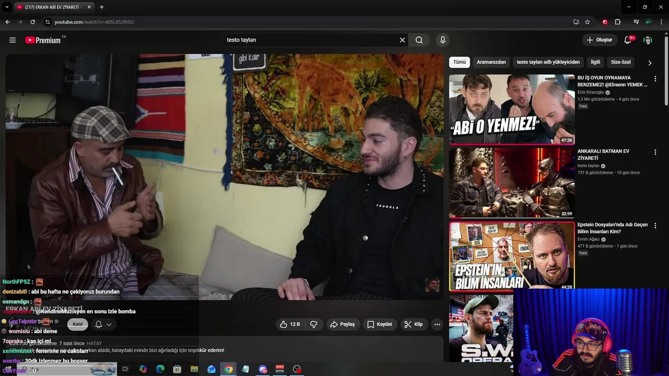Like the video (12 B)
This screenshot has width=669, height=376.
[x=290, y=324]
